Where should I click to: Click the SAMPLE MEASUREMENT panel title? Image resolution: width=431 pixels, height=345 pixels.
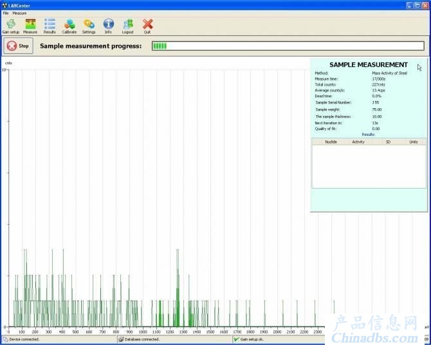tap(369, 65)
